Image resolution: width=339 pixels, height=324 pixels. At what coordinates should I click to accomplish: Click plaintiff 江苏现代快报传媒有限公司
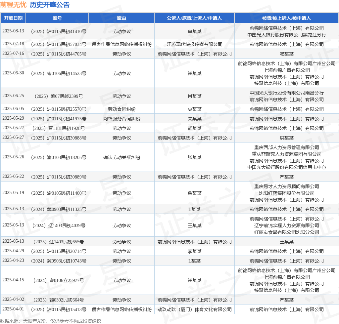pyautogui.click(x=195, y=44)
